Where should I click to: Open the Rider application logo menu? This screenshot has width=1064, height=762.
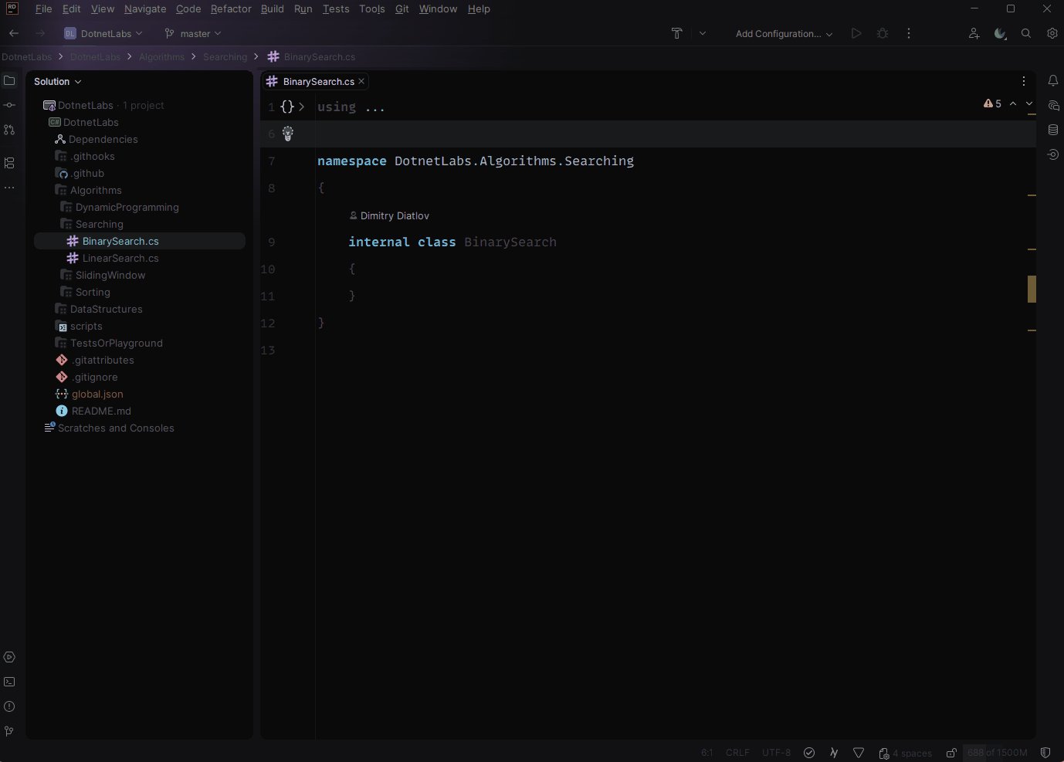(12, 8)
